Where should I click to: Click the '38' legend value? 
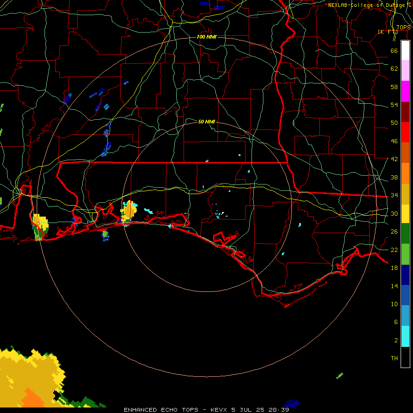pos(394,177)
